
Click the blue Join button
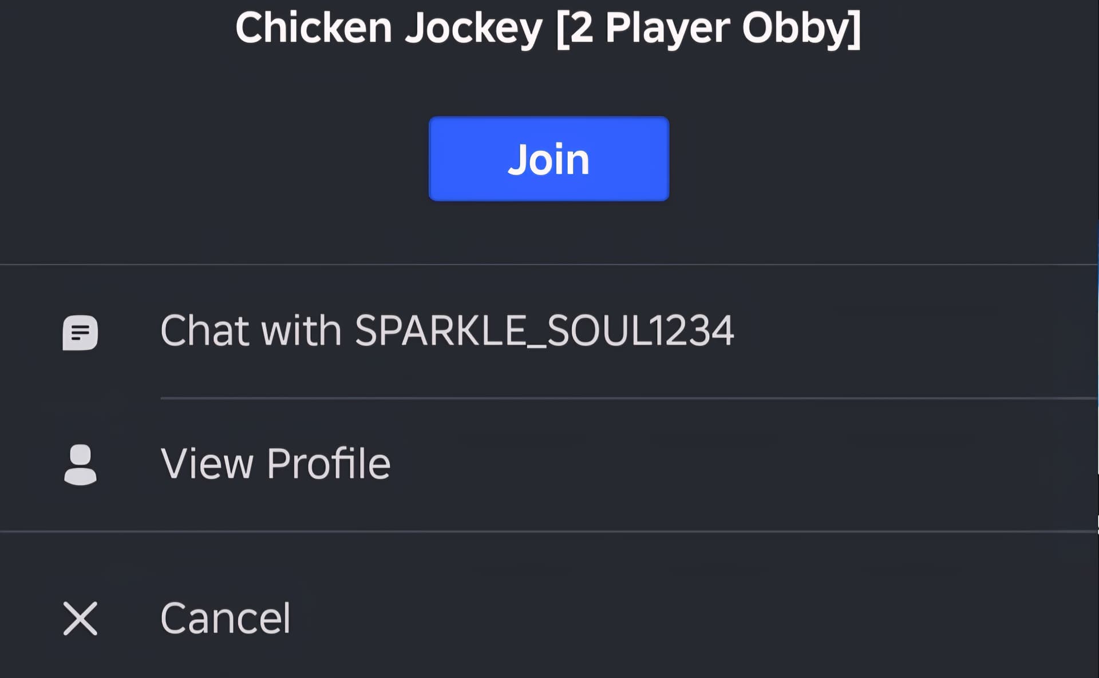click(548, 158)
